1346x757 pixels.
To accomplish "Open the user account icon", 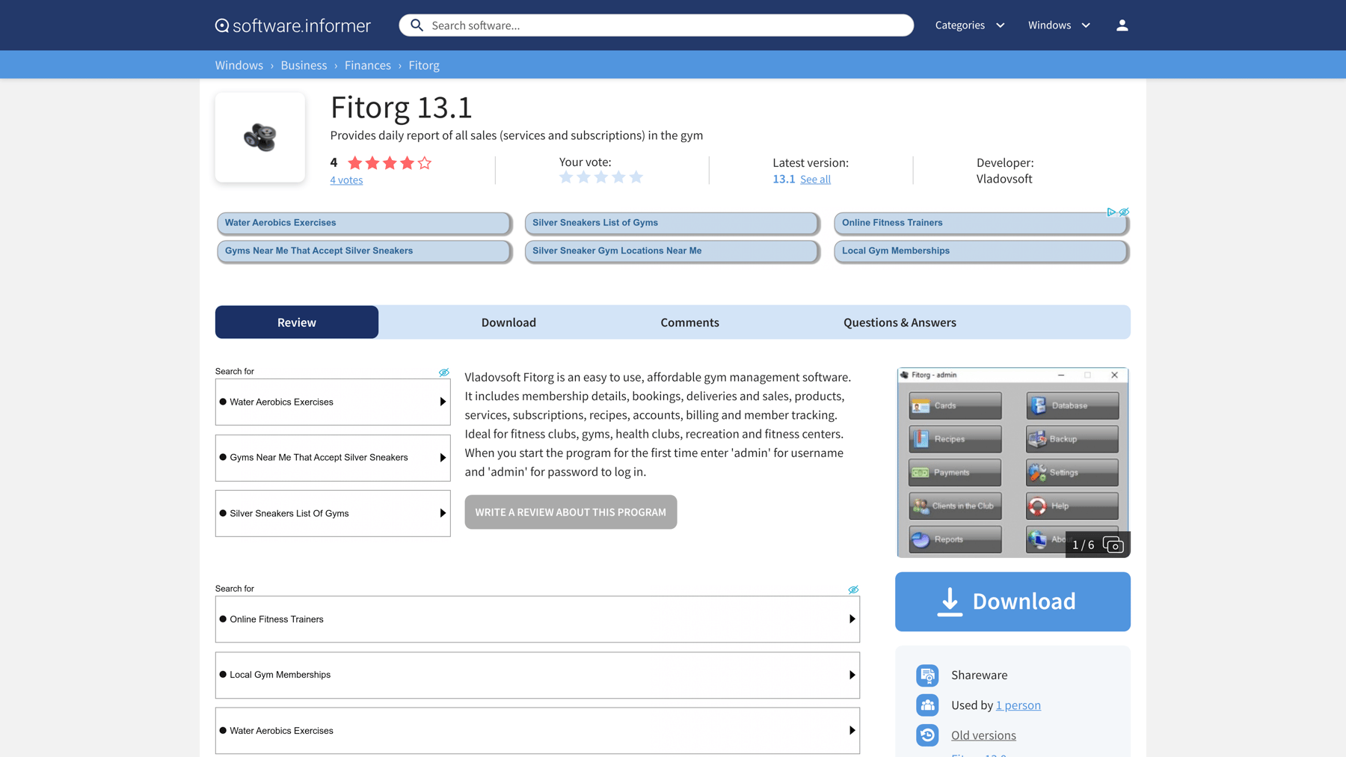I will pos(1122,25).
